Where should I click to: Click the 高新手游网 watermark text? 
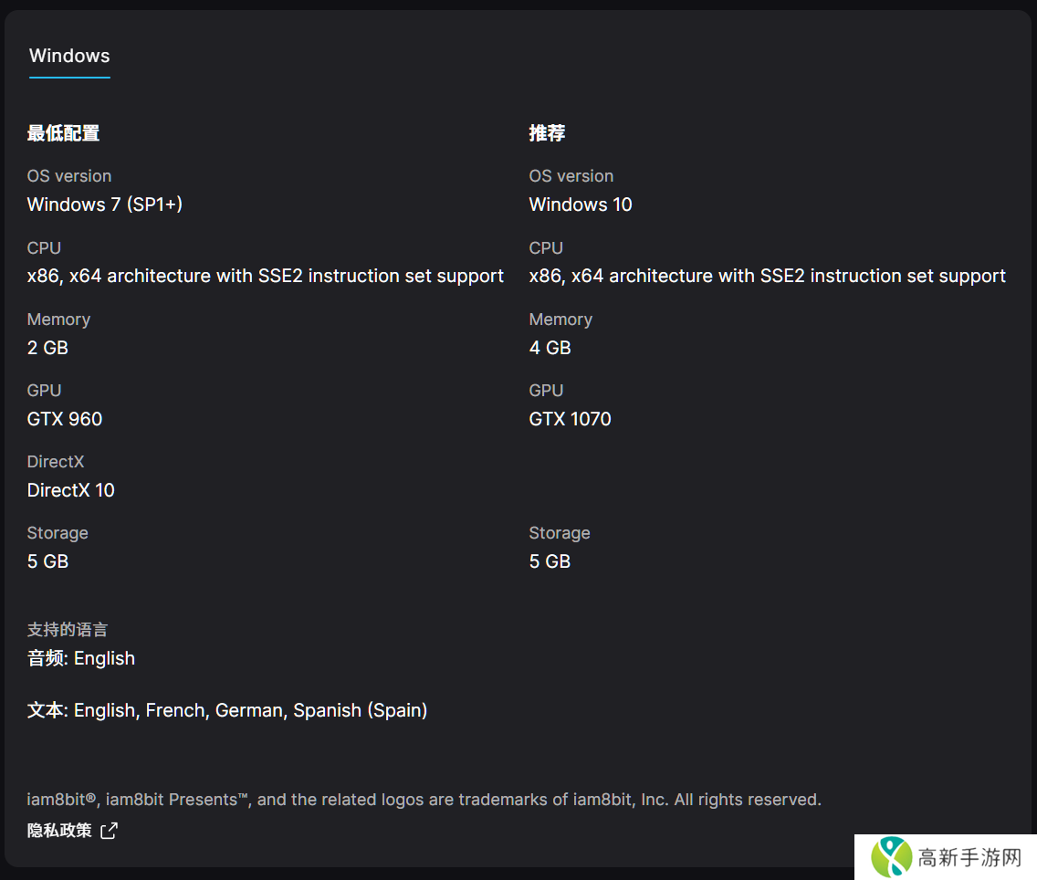[x=969, y=858]
